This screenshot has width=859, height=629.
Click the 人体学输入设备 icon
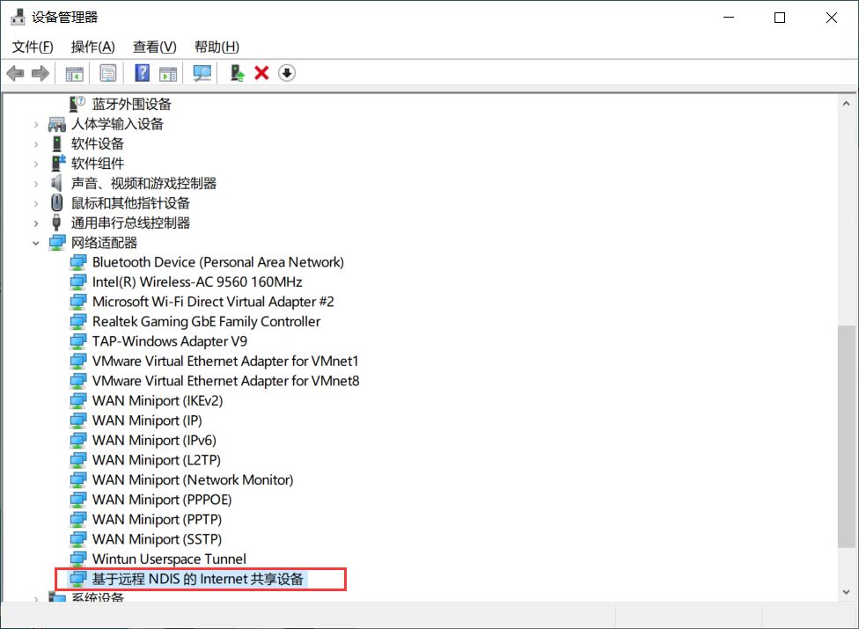pyautogui.click(x=57, y=125)
